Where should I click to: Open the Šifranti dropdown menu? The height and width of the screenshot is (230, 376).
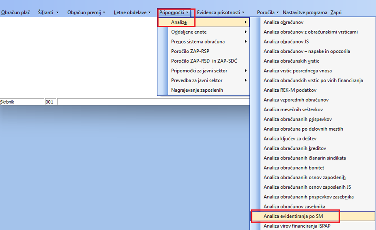pos(48,12)
